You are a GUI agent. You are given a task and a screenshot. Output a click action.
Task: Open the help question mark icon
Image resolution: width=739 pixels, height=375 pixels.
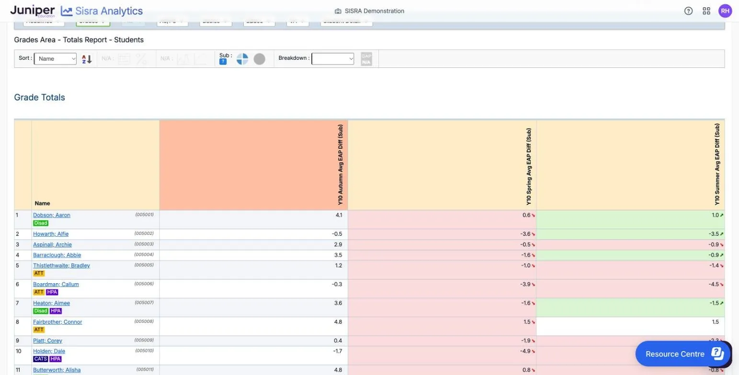click(x=688, y=11)
